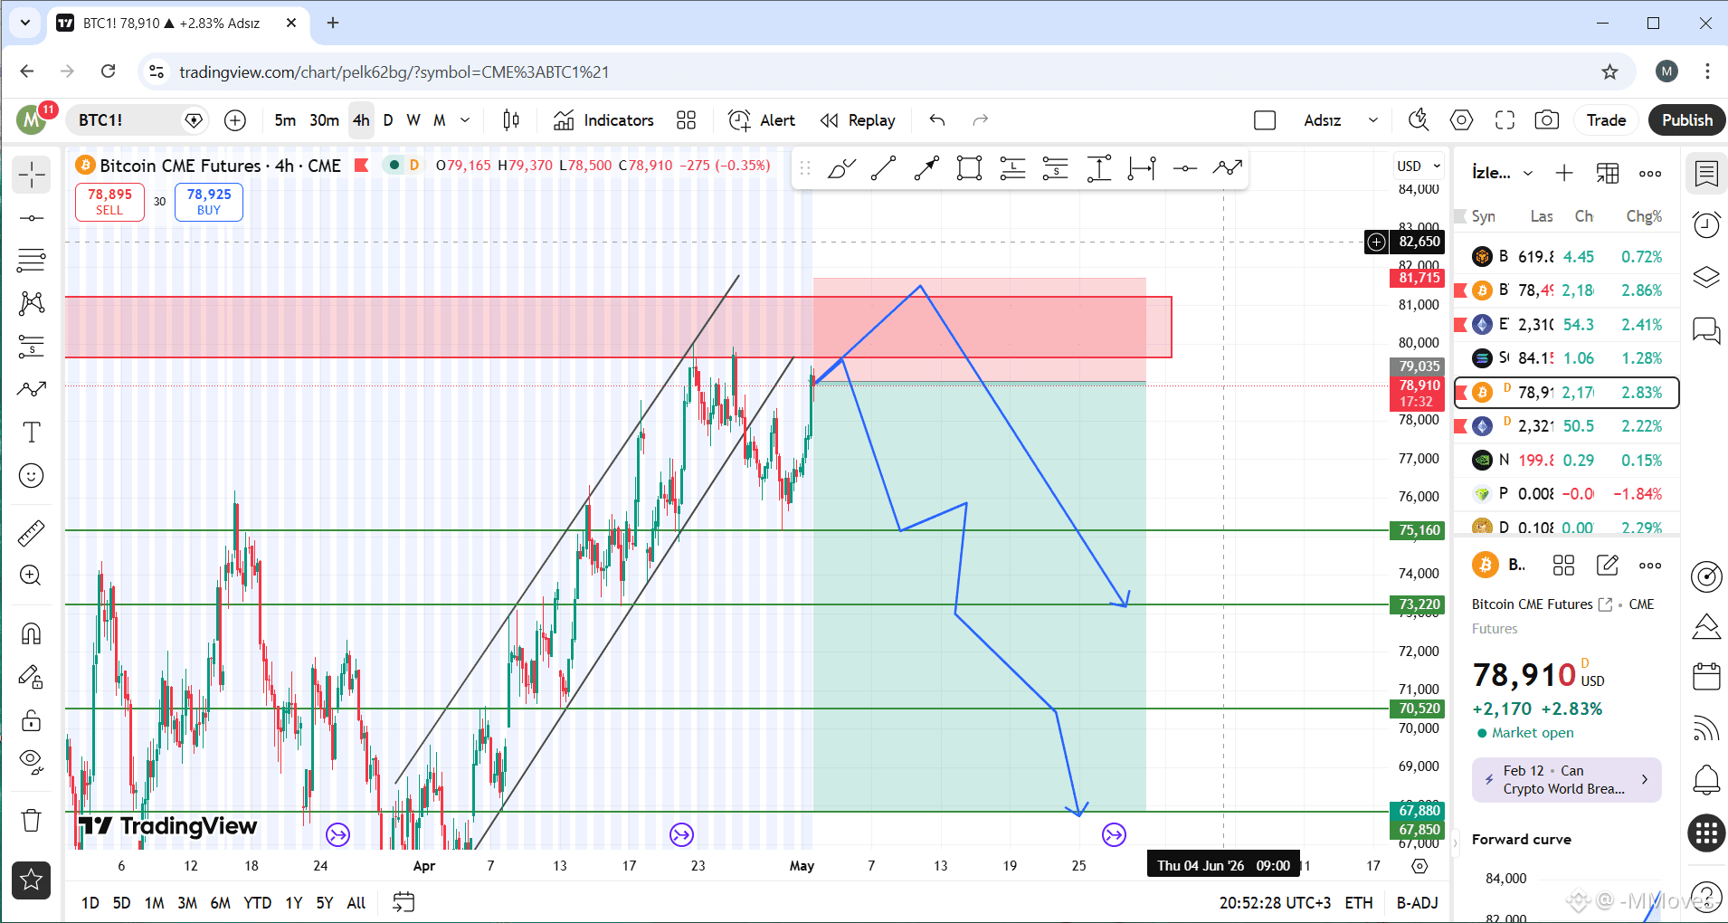Undo the last chart action
This screenshot has height=923, width=1728.
937,120
